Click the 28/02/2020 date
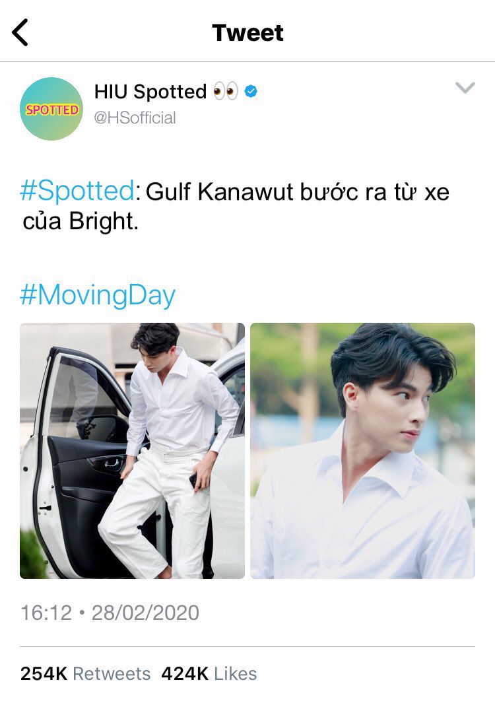The width and height of the screenshot is (495, 707). [x=145, y=613]
